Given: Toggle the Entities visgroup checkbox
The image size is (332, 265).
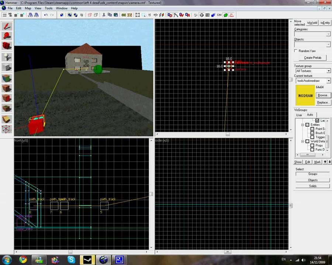Looking at the screenshot, I should (x=307, y=125).
